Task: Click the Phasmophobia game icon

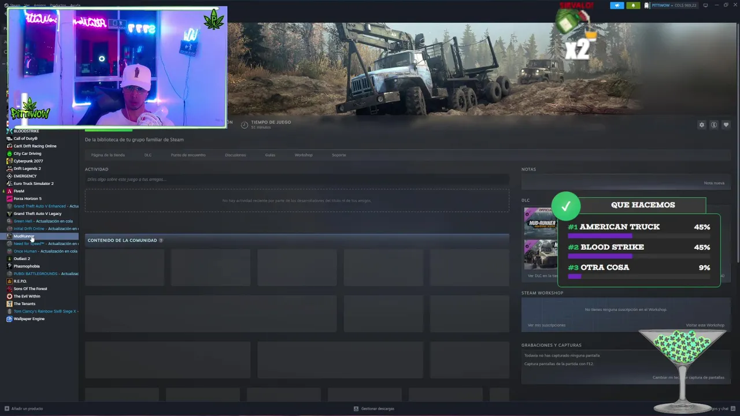Action: click(9, 266)
